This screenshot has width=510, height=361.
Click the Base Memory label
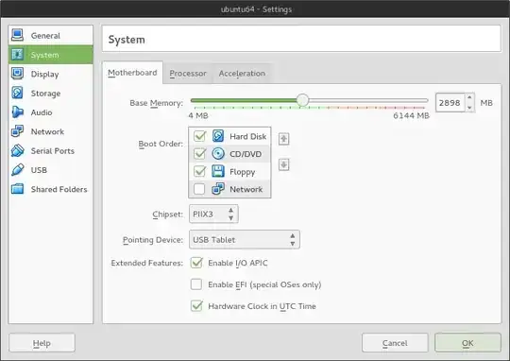(157, 103)
